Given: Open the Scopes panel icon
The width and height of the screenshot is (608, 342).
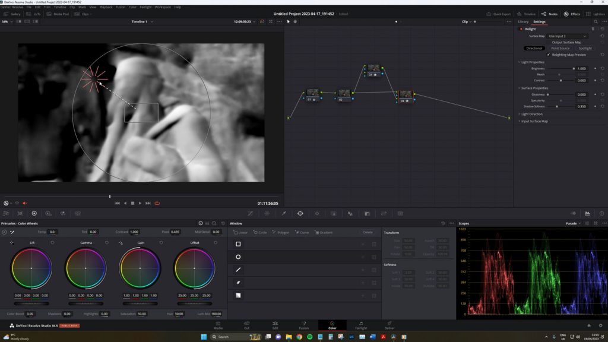Looking at the screenshot, I should click(x=587, y=213).
